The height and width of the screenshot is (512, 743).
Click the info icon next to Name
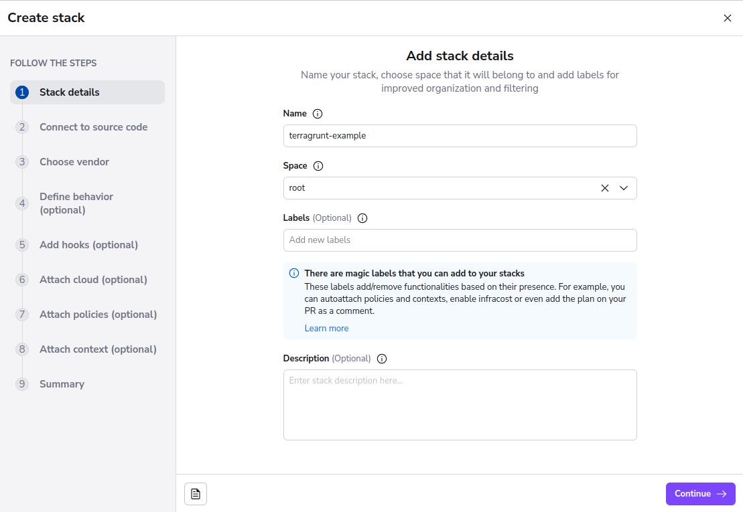coord(318,114)
